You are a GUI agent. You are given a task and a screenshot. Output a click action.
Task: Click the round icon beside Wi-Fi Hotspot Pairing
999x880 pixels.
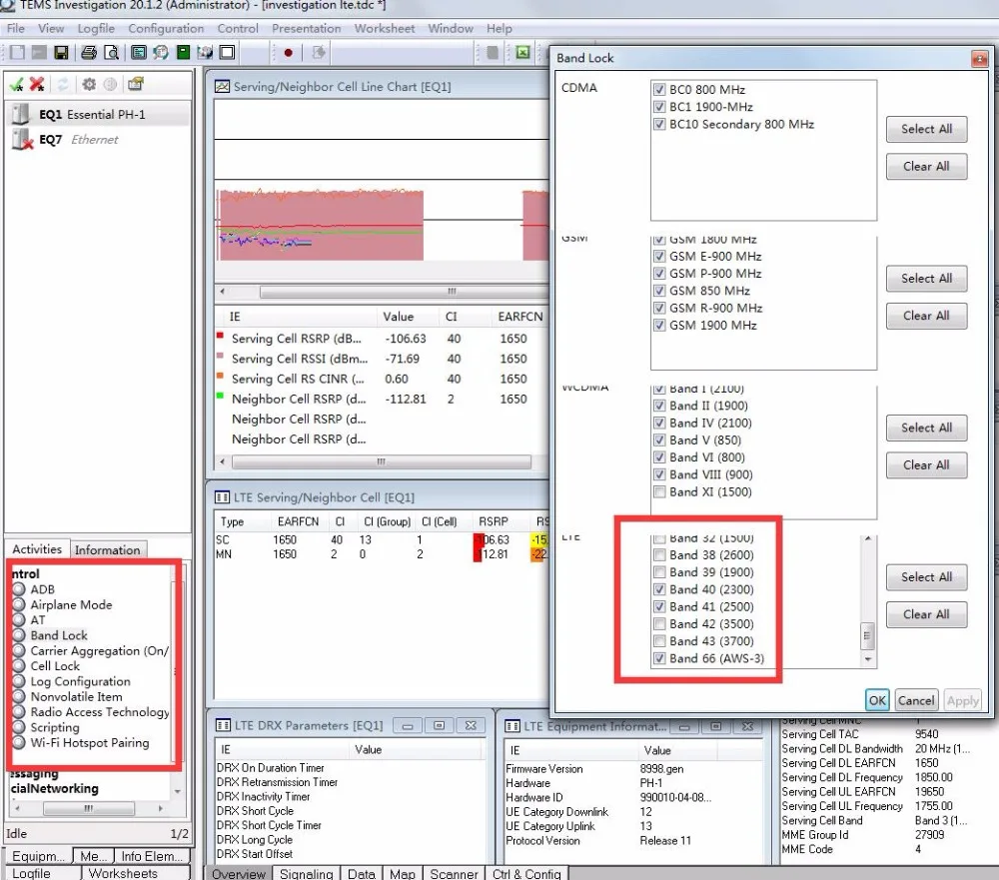[18, 742]
